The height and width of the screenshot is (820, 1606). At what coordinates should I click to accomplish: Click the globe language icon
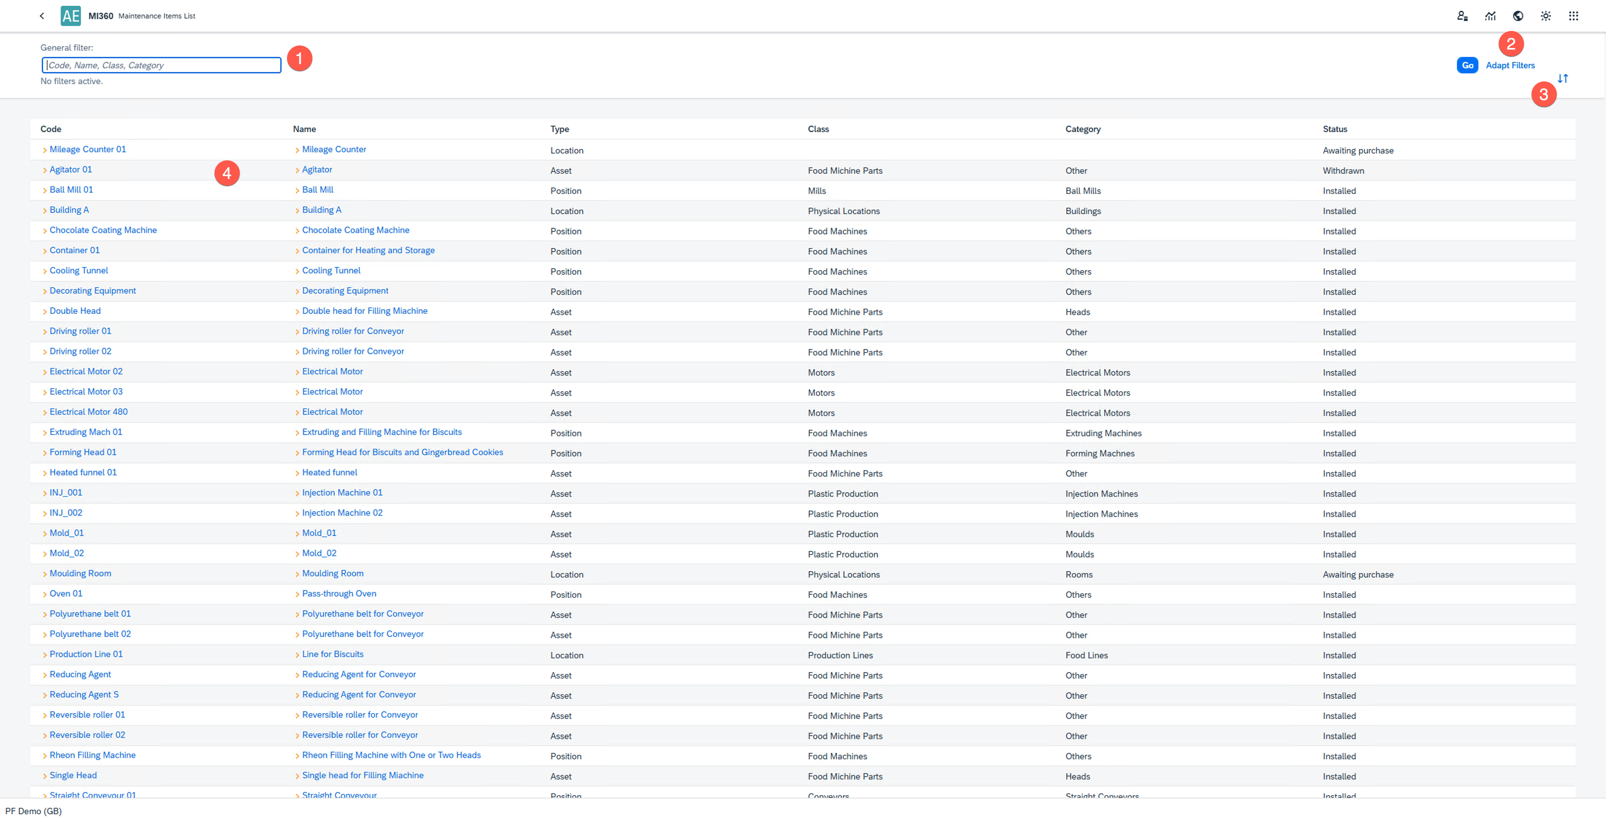coord(1518,16)
